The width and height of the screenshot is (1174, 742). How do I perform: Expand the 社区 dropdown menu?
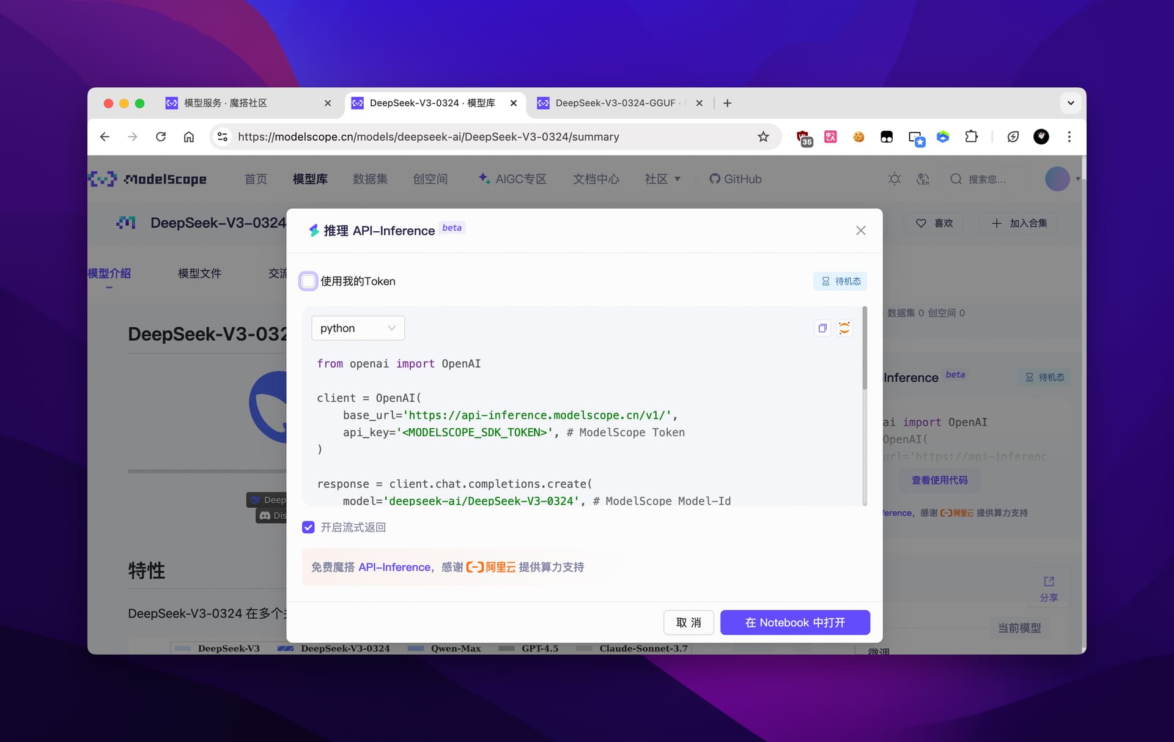click(662, 179)
